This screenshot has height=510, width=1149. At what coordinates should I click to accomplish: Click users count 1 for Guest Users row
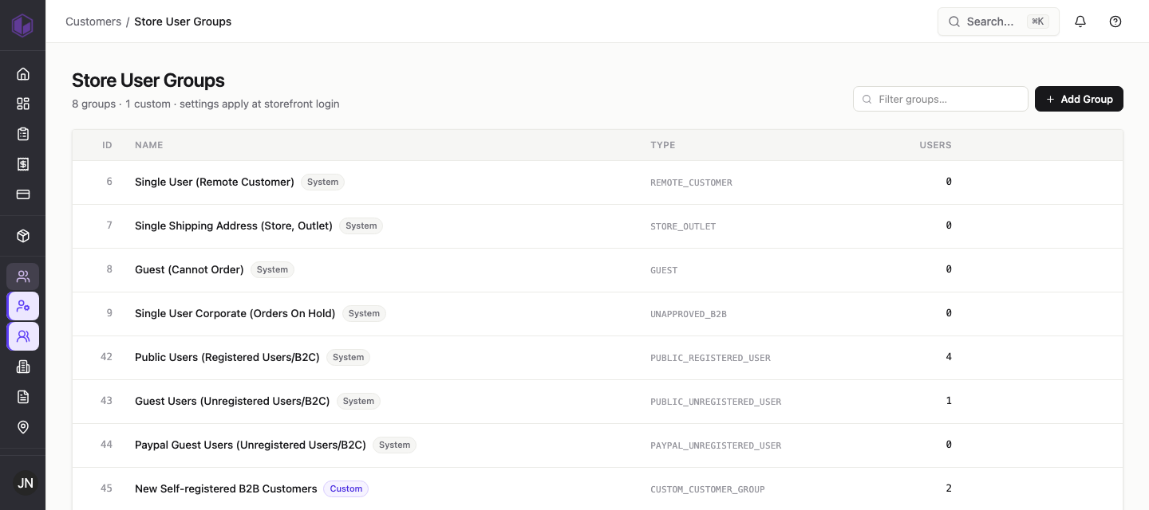coord(949,401)
